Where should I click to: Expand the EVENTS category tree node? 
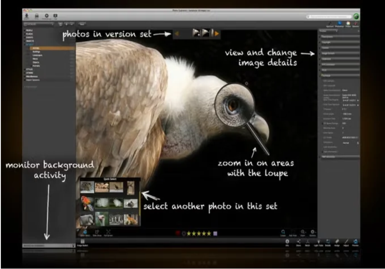click(24, 37)
